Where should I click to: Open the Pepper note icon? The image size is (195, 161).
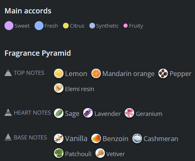tap(163, 74)
